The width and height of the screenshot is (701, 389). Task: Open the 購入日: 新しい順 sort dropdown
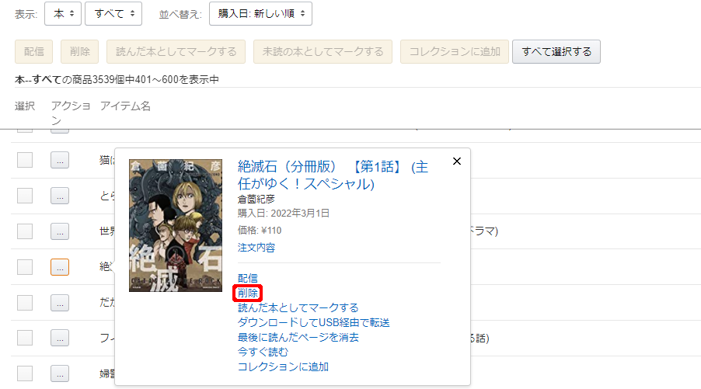coord(260,14)
